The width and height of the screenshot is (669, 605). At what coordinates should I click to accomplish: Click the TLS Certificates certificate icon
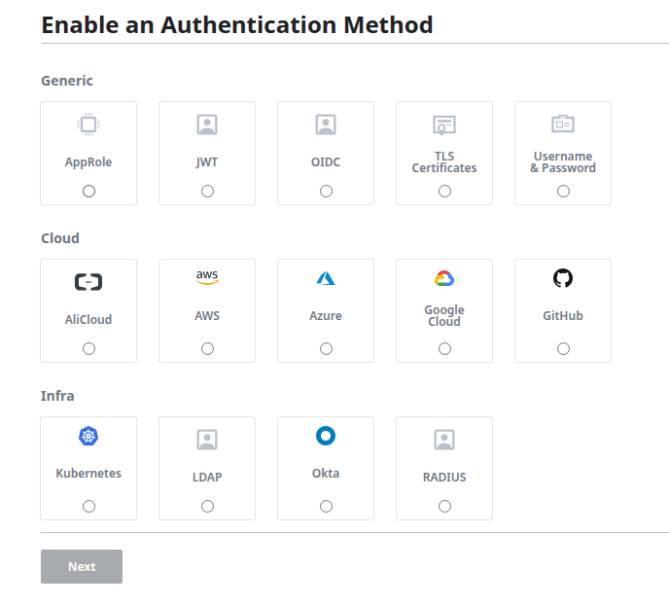pyautogui.click(x=444, y=125)
